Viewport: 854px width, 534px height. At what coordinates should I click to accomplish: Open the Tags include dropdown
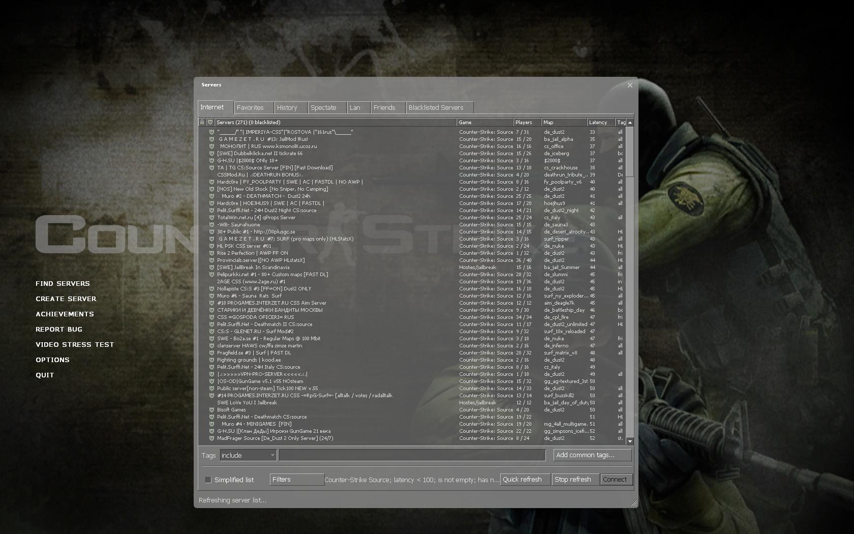click(248, 455)
